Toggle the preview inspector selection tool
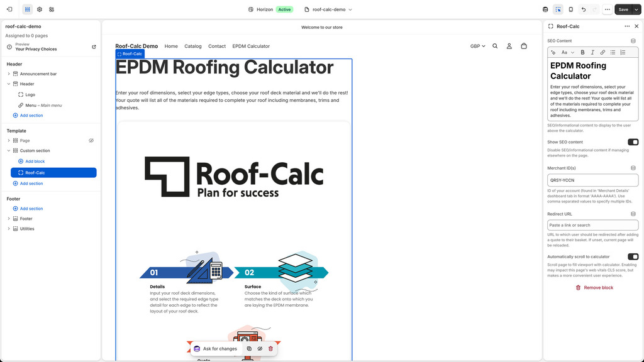Screen dimensions: 644x362 click(x=558, y=9)
